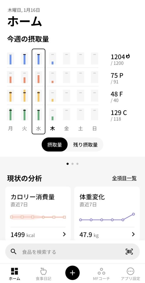
Task: Tap the flame icon next to 1204
Action: (x=128, y=56)
